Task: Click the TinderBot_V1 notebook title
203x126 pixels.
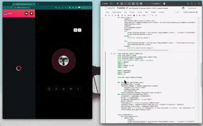Action: tap(122, 8)
